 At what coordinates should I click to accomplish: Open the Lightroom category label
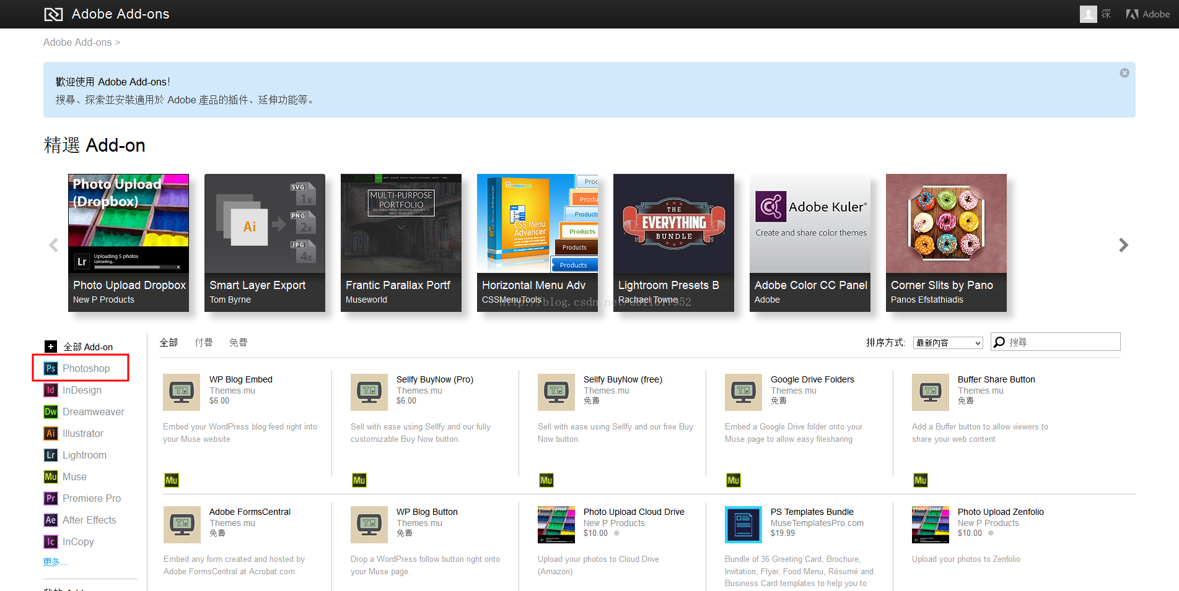pyautogui.click(x=84, y=455)
